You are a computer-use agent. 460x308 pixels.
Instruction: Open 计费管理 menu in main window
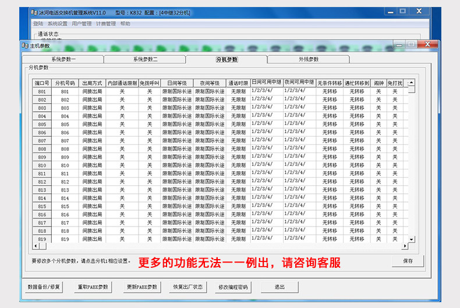click(106, 24)
